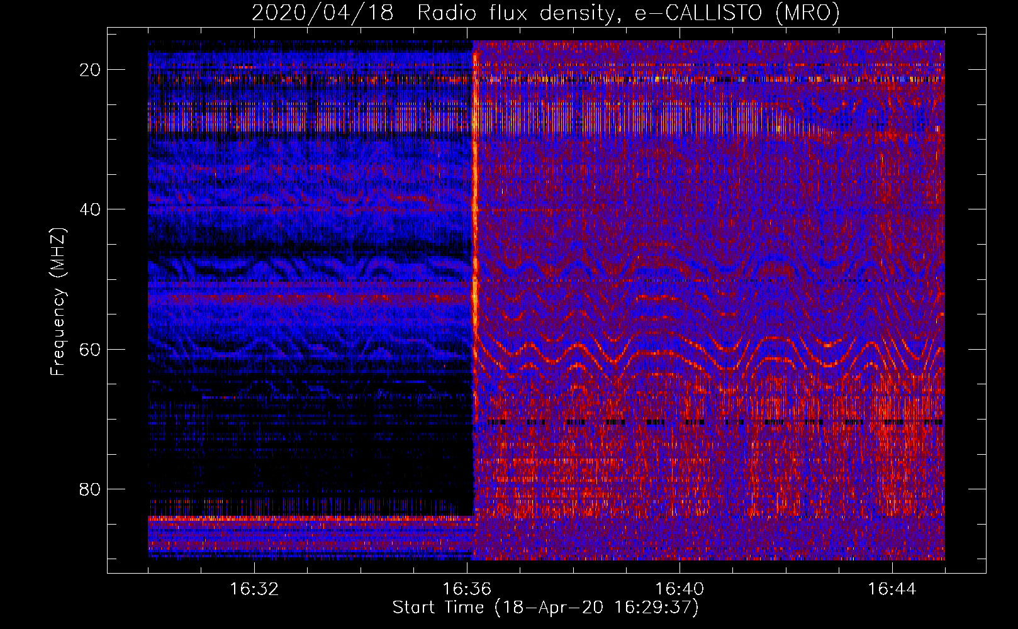Viewport: 1018px width, 629px height.
Task: Click the '60' frequency tick label
Action: tap(90, 349)
